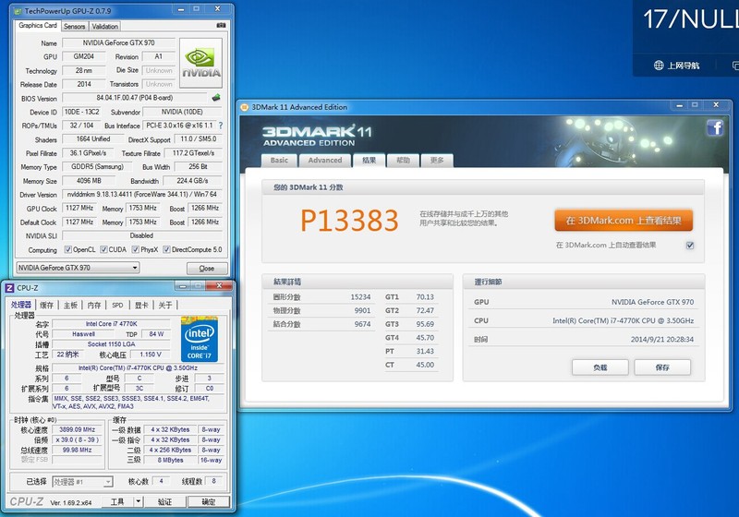739x517 pixels.
Task: Select the 显卡 graphics tab in CPU-Z
Action: click(x=141, y=305)
